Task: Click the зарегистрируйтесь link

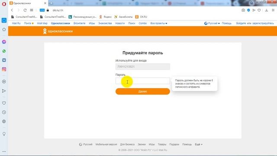Action: 263,23
